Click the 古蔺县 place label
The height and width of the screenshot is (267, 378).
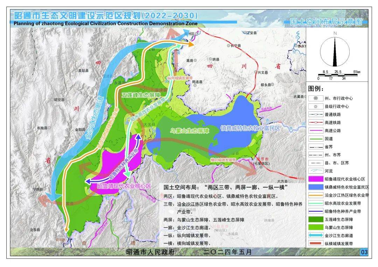[x=299, y=96]
